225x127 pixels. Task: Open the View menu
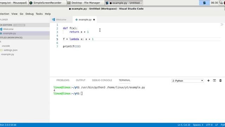(x=14, y=14)
